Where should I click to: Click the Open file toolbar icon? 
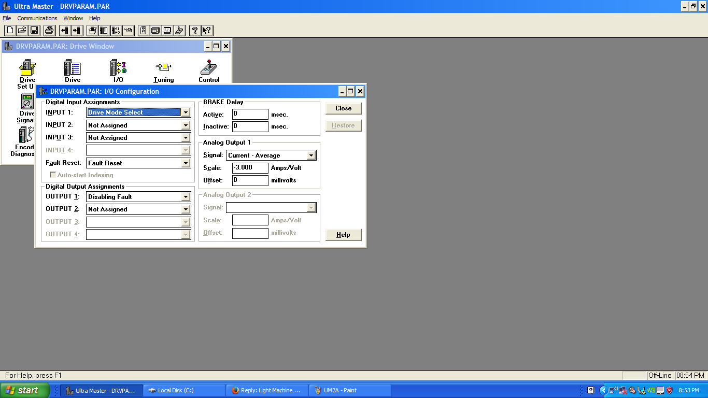[x=22, y=31]
